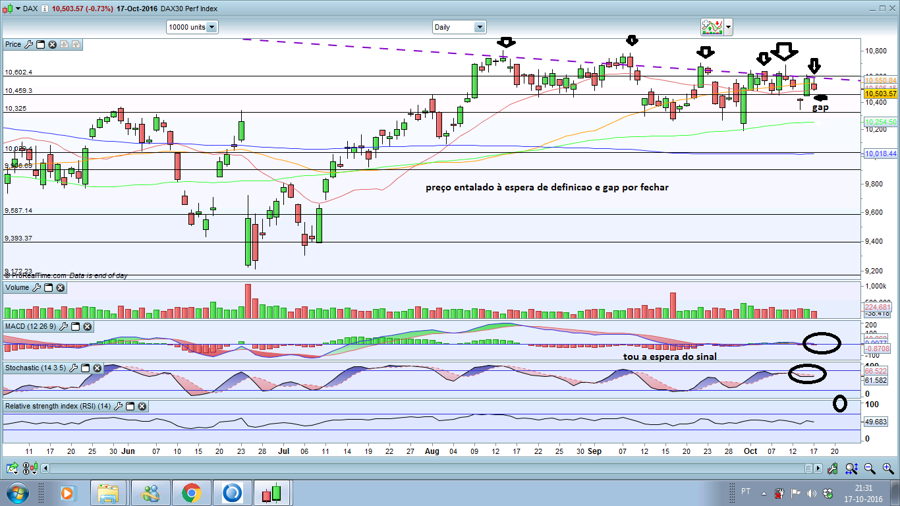The height and width of the screenshot is (506, 900).
Task: Open RSI indicator settings wrench
Action: 118,407
